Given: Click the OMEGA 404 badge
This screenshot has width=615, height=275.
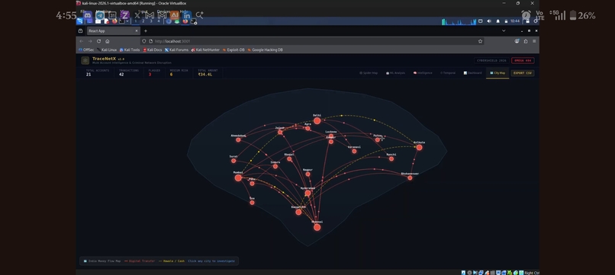Looking at the screenshot, I should (523, 61).
